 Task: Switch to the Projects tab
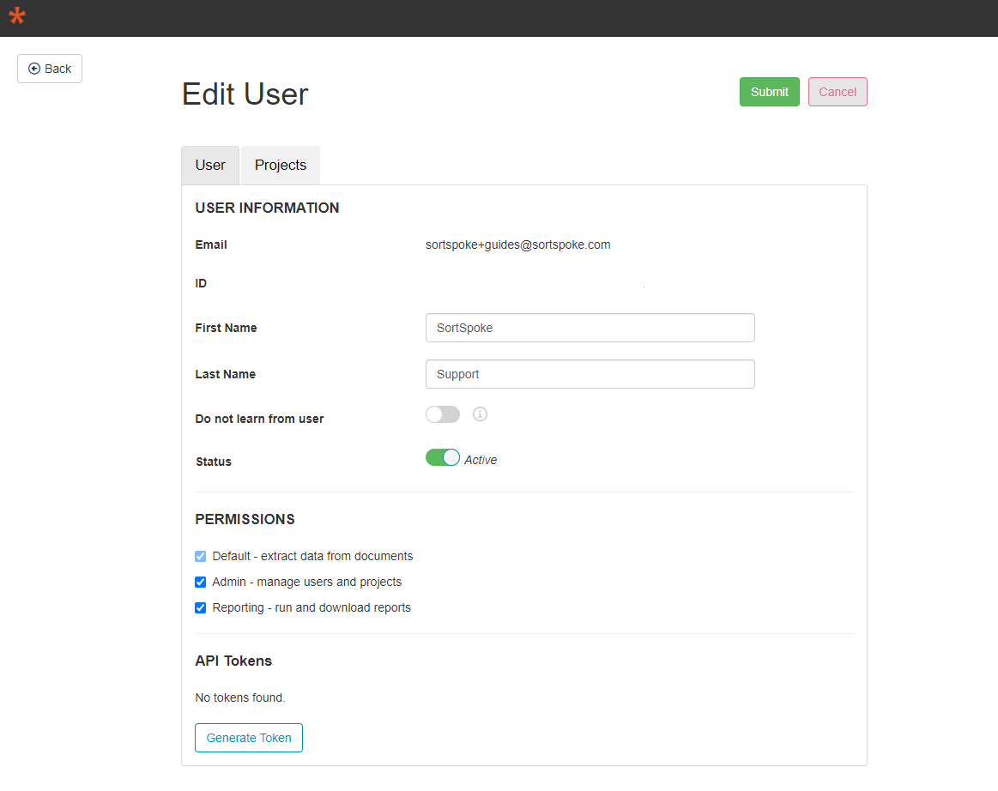coord(280,165)
